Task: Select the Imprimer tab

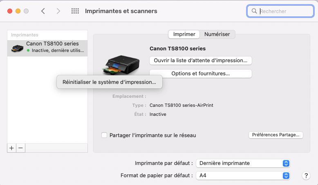Action: pos(184,34)
